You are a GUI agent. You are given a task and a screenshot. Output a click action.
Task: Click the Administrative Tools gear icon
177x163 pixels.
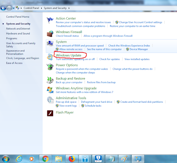(50, 100)
